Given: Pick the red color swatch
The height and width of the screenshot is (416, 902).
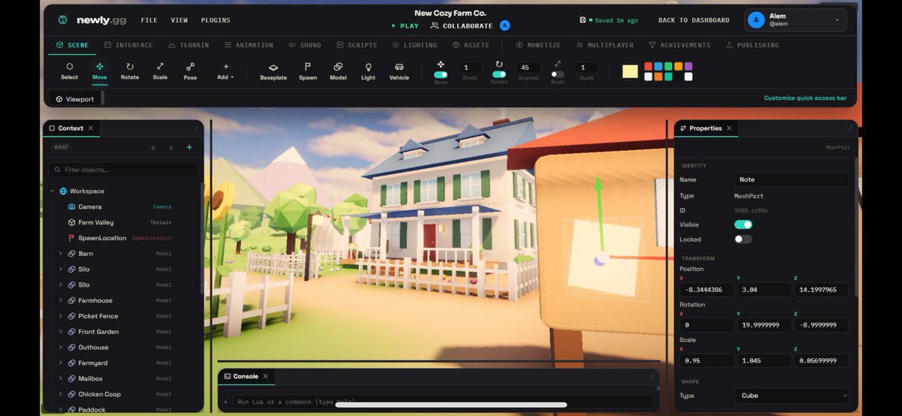Looking at the screenshot, I should point(648,66).
